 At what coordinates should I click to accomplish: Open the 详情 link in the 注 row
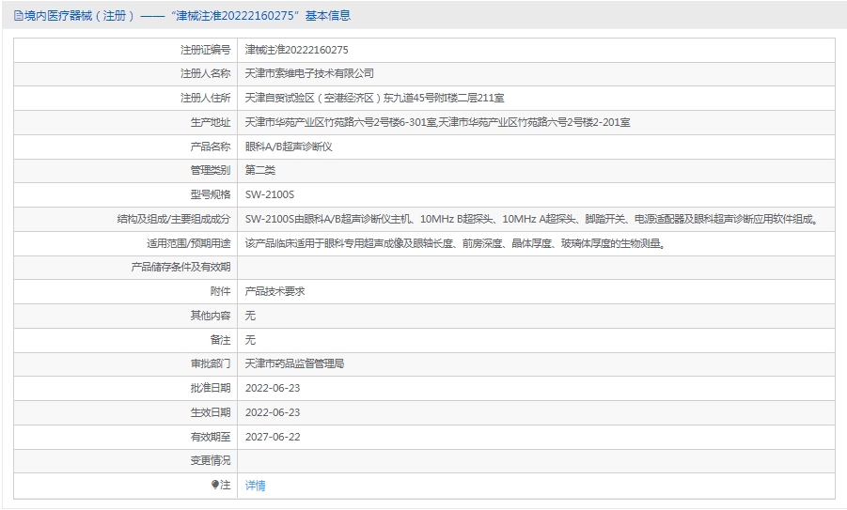pyautogui.click(x=255, y=486)
